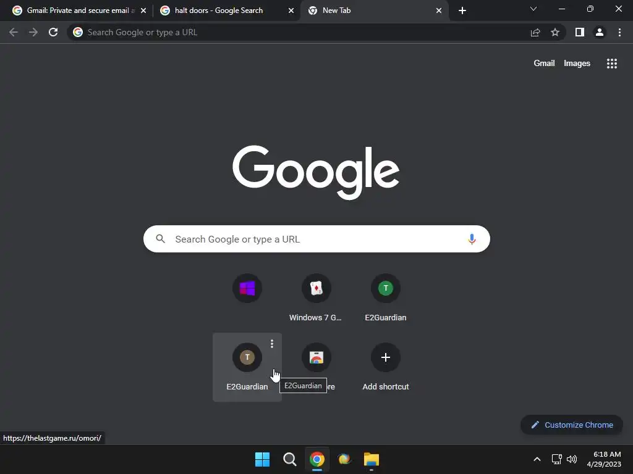The image size is (633, 474).
Task: Bookmark this tab with the star icon
Action: coord(555,32)
